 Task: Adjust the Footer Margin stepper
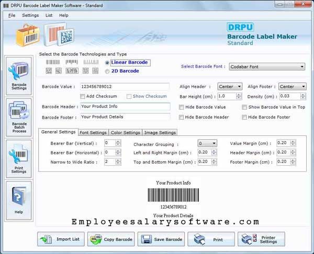point(293,162)
